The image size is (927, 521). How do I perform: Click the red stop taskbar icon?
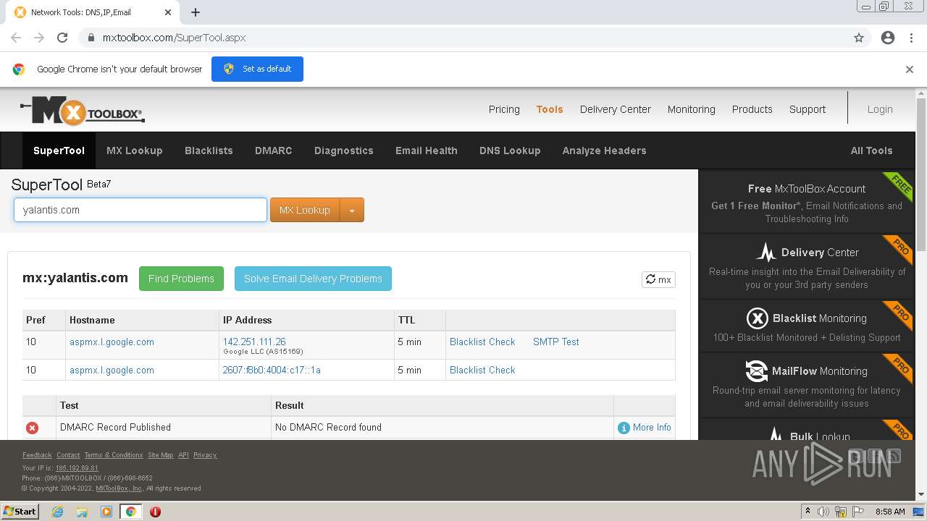pyautogui.click(x=155, y=512)
